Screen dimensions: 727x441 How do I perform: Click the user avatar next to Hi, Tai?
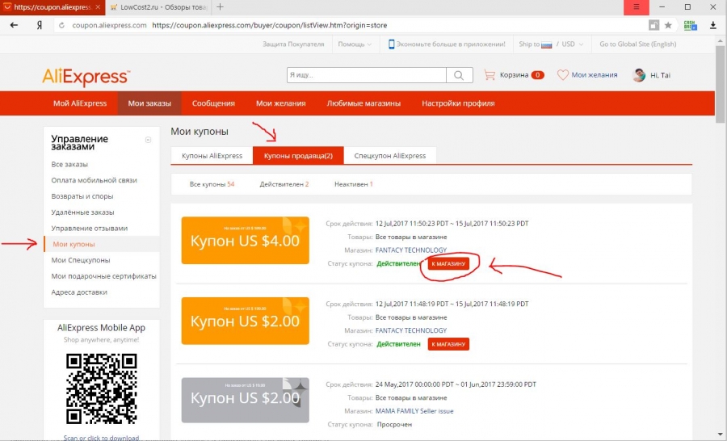pos(639,74)
